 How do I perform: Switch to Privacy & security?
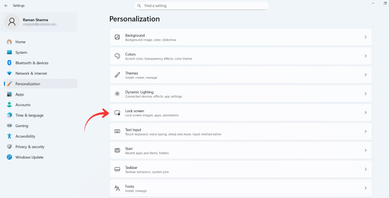point(30,147)
